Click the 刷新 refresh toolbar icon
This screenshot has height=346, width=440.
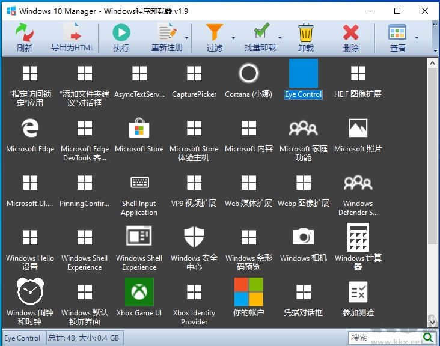25,32
